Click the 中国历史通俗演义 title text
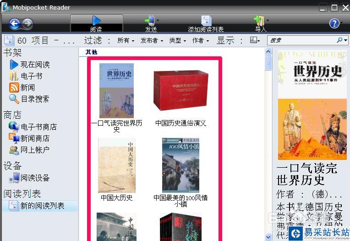Viewport: 350px width, 241px height. pos(180,123)
